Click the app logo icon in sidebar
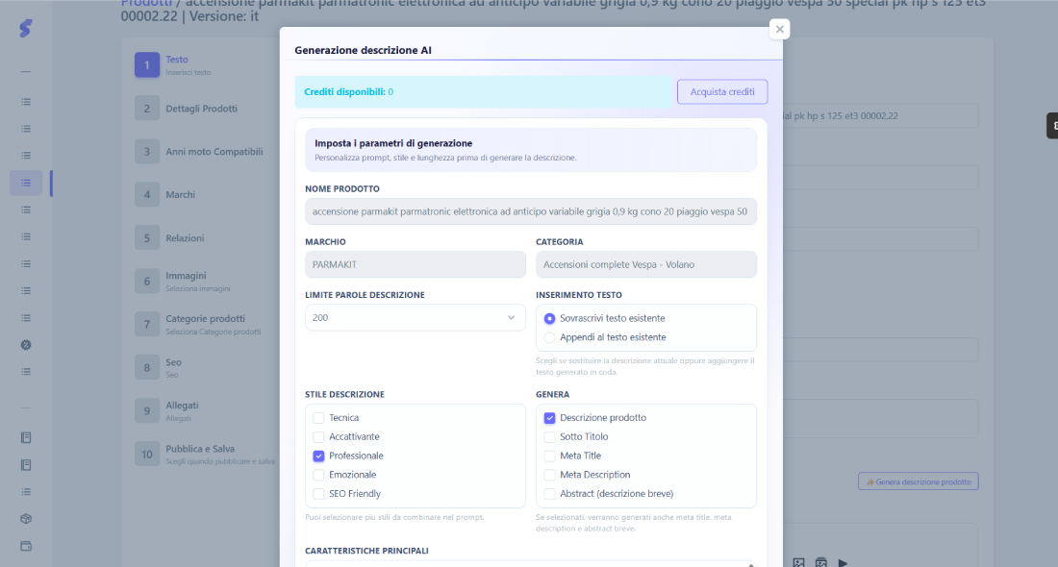Image resolution: width=1058 pixels, height=567 pixels. click(x=26, y=28)
